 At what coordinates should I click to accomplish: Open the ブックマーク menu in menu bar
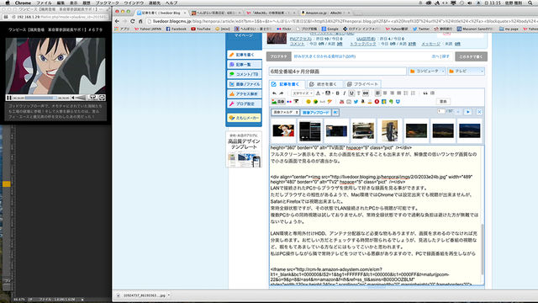(107, 3)
